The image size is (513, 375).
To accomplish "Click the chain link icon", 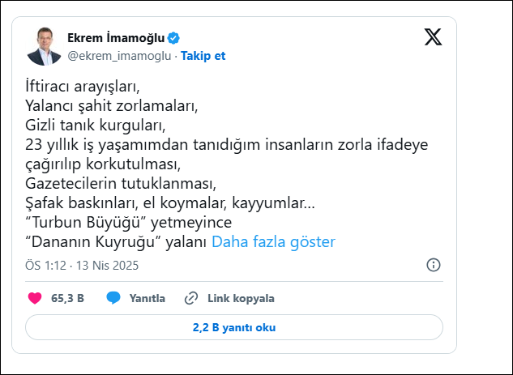I will (191, 298).
